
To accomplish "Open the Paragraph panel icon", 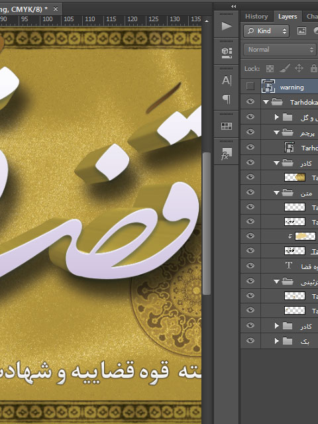I will pos(227,99).
